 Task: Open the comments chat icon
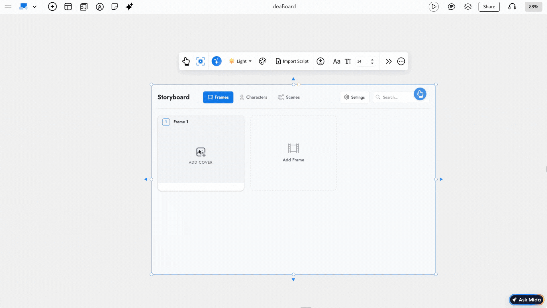tap(451, 7)
